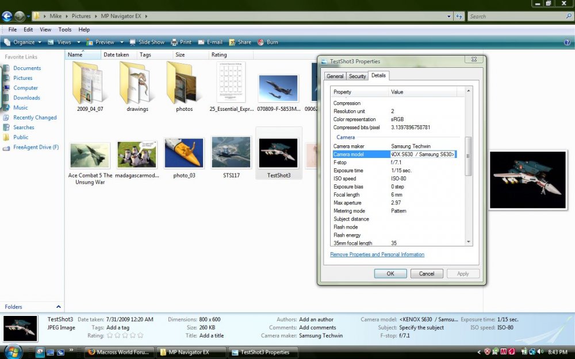Edit the Camera model value field

coord(423,154)
